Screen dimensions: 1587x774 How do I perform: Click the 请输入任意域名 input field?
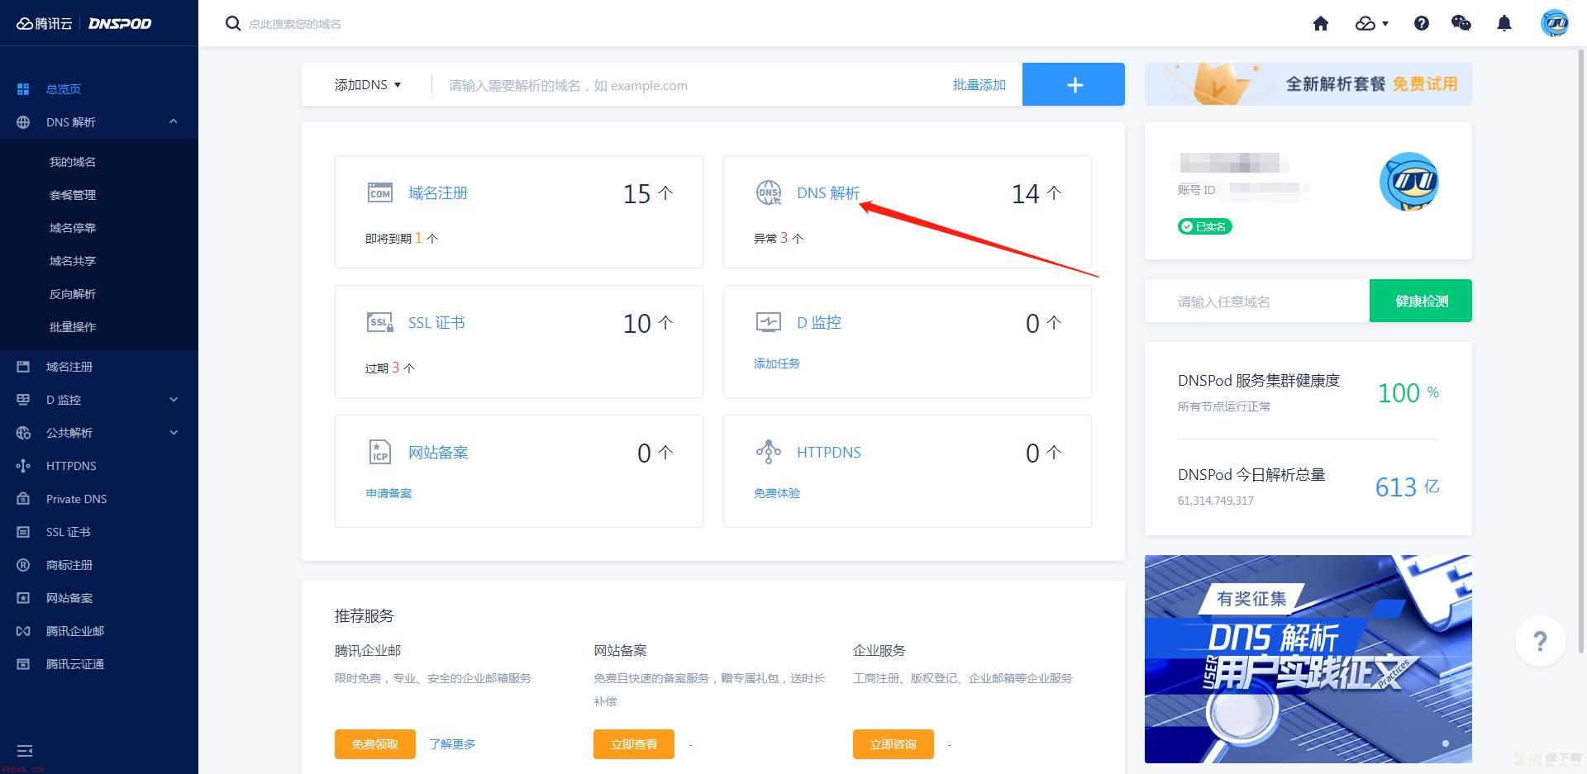(x=1257, y=301)
